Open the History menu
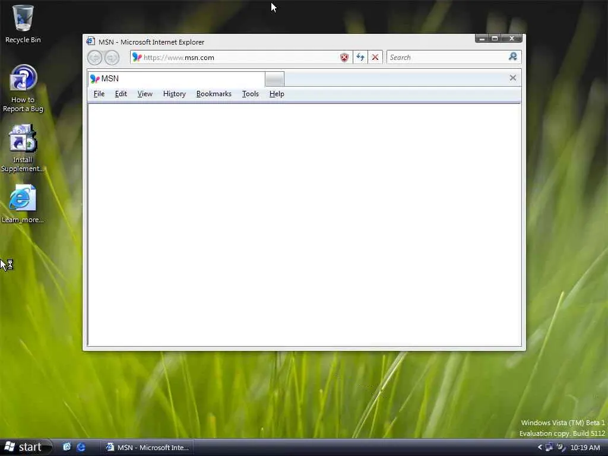 pyautogui.click(x=175, y=94)
